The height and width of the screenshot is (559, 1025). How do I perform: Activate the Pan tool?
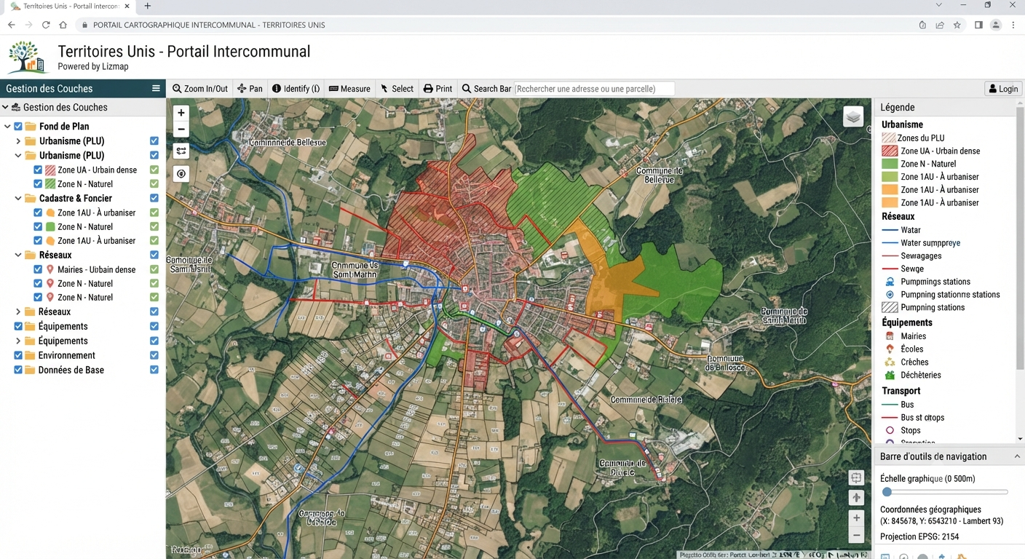click(250, 89)
